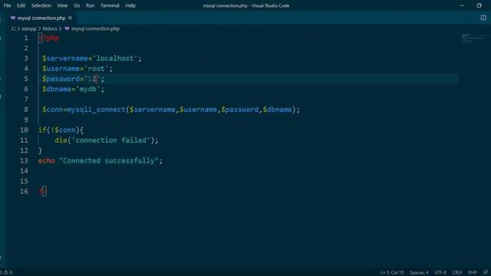
Task: Click line number 16 in gutter
Action: coord(24,191)
